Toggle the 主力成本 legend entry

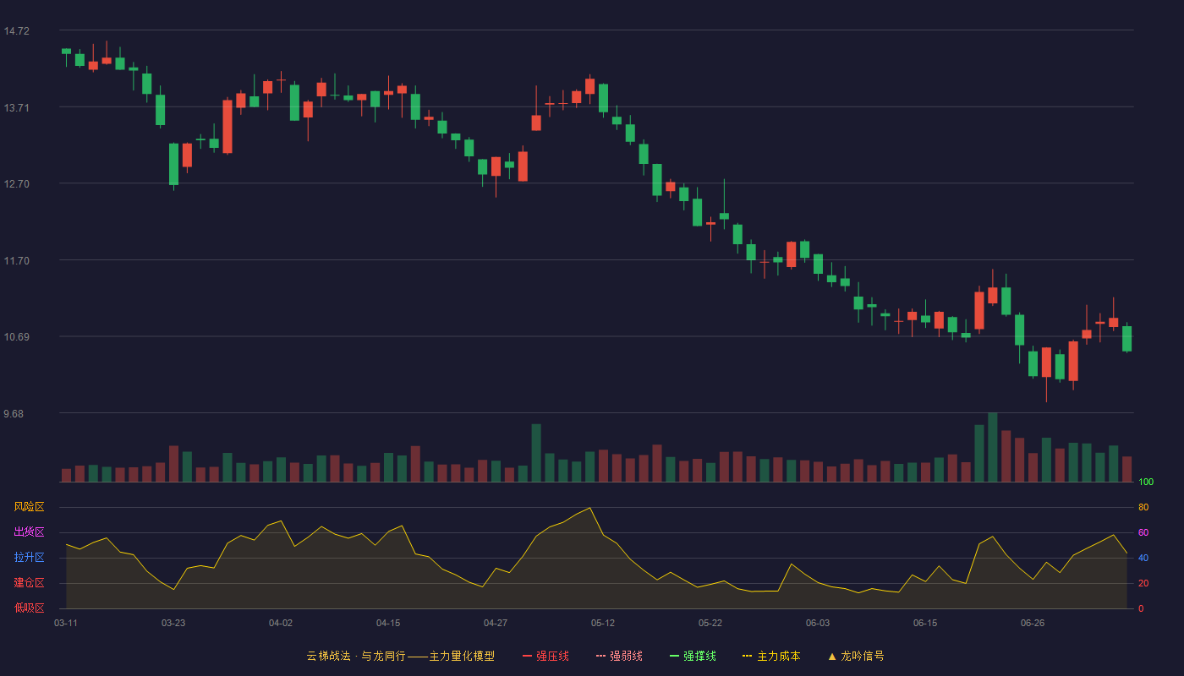tap(771, 656)
